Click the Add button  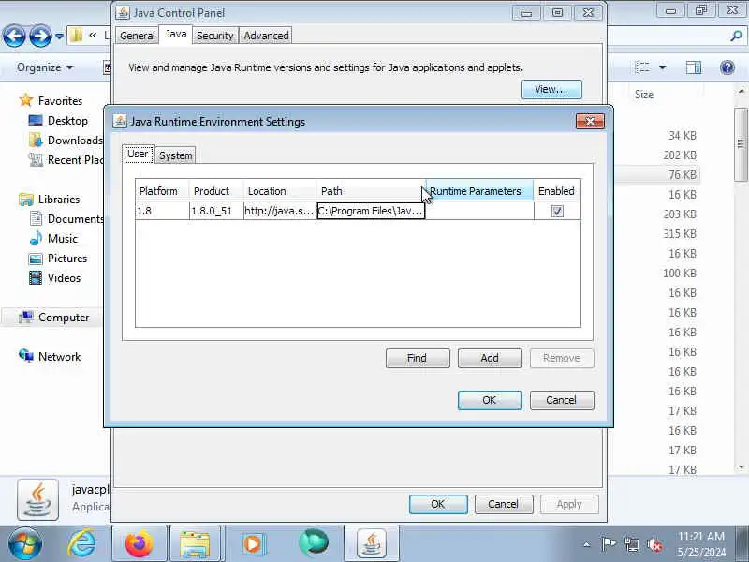click(490, 358)
